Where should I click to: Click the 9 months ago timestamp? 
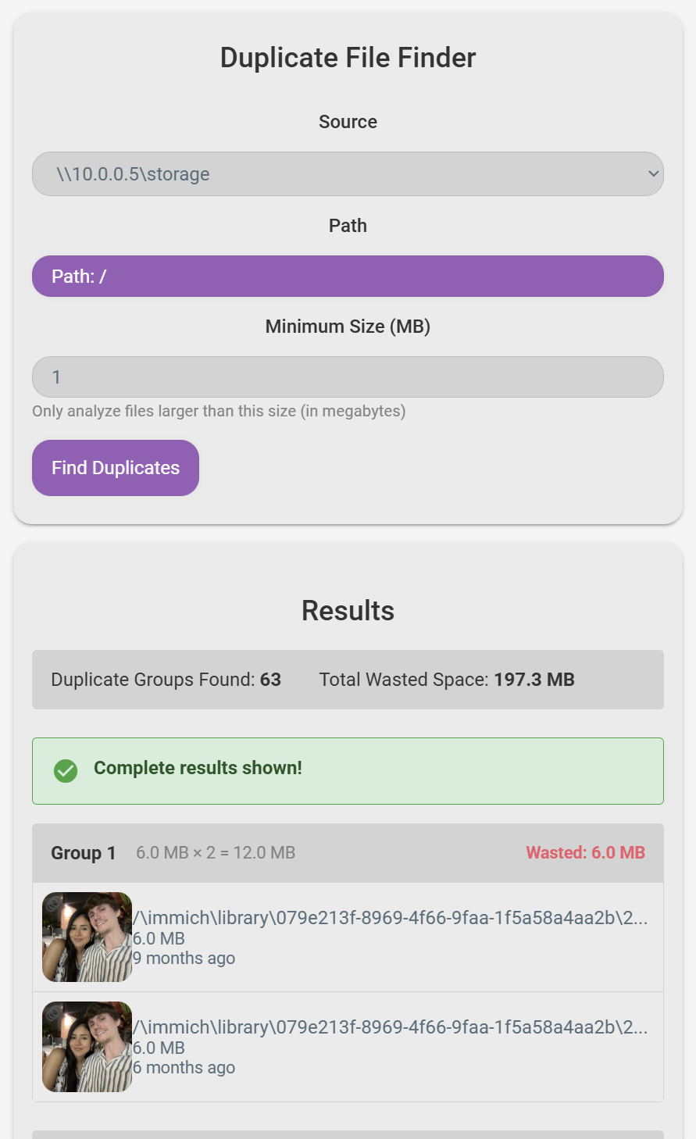(x=184, y=958)
